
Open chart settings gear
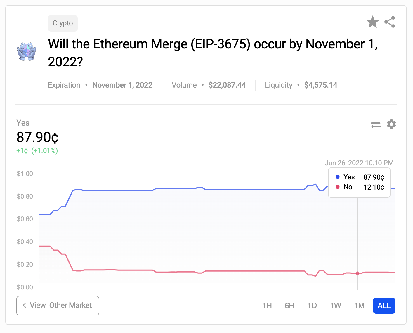coord(391,124)
